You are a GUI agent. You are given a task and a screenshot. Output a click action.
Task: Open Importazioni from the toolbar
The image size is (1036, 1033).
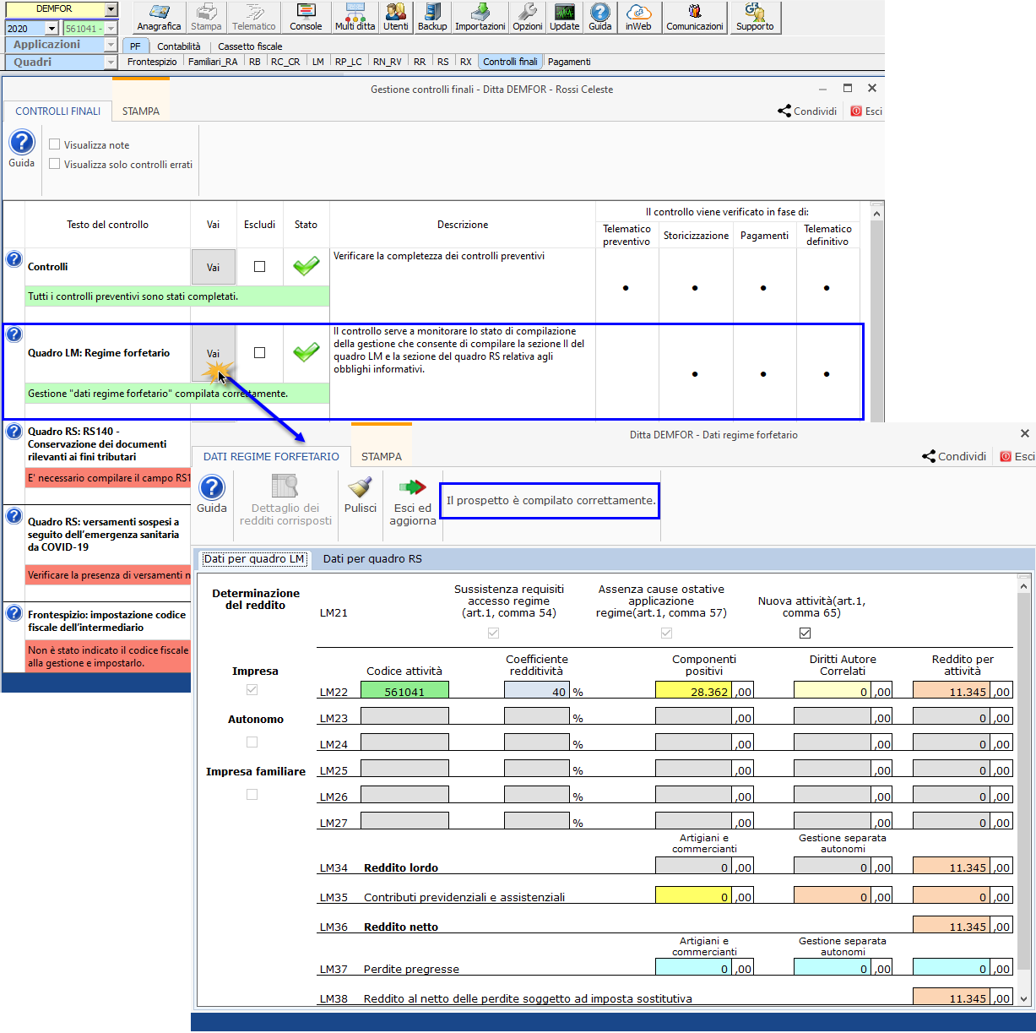click(x=480, y=17)
